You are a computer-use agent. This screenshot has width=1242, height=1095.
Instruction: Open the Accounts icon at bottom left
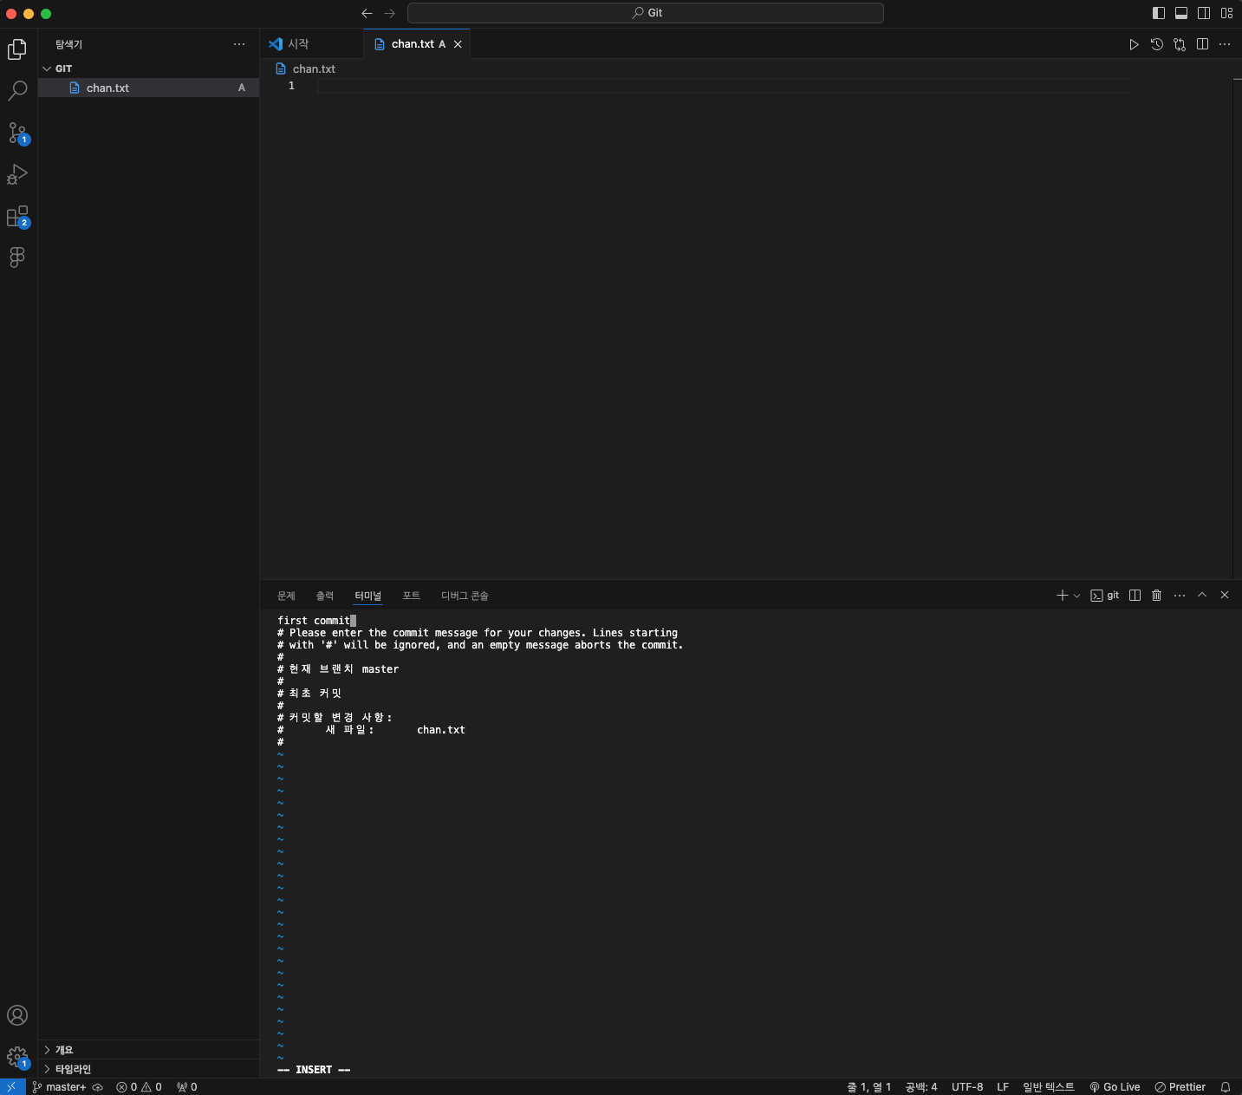point(17,1015)
